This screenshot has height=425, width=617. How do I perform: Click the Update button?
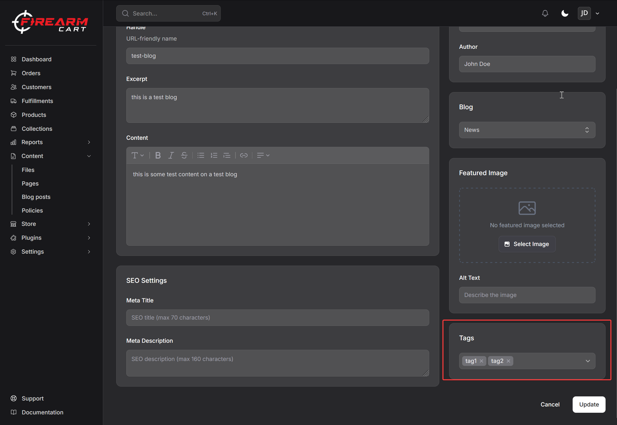point(589,405)
